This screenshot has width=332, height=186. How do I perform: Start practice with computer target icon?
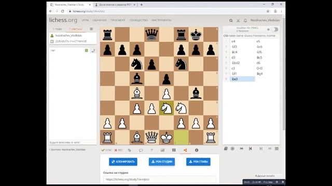click(232, 149)
